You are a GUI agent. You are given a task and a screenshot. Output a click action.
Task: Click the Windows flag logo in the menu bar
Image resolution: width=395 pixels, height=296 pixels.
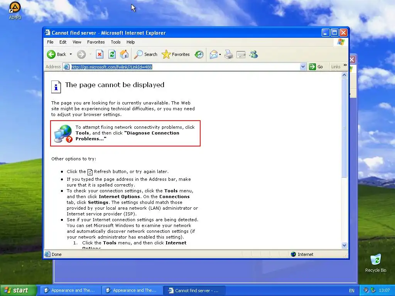pos(341,42)
